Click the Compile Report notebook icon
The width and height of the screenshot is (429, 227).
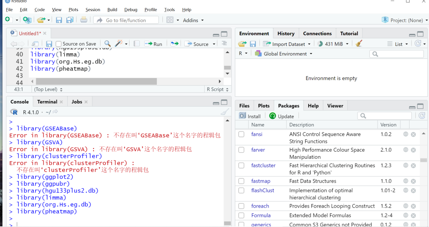[137, 44]
